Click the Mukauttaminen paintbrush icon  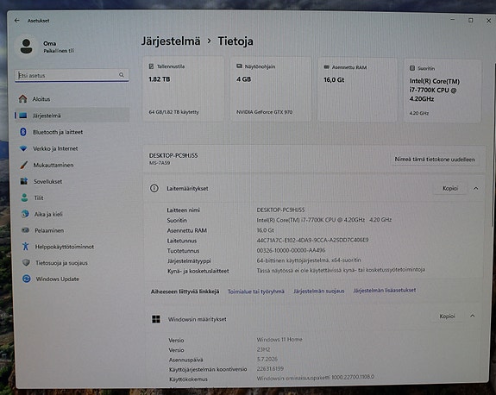tap(24, 165)
